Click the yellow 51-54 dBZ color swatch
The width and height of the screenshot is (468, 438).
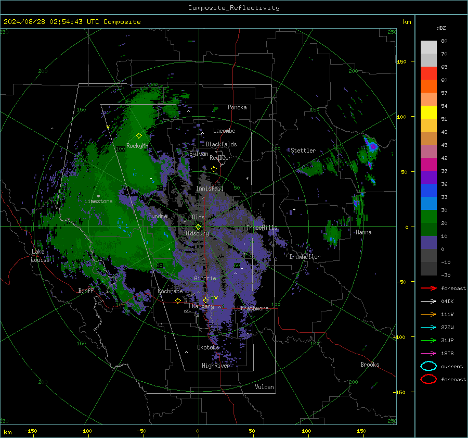click(x=428, y=112)
